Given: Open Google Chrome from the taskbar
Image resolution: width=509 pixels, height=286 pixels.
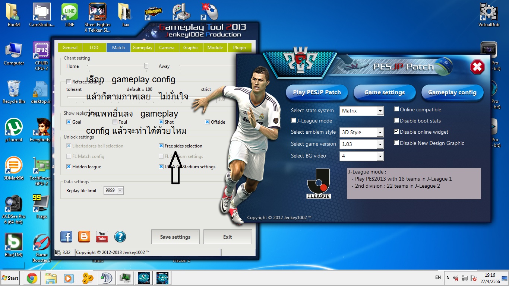Looking at the screenshot, I should tap(32, 278).
